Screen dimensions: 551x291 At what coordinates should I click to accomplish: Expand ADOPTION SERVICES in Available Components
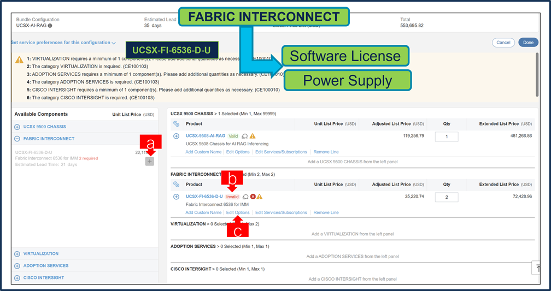point(17,266)
